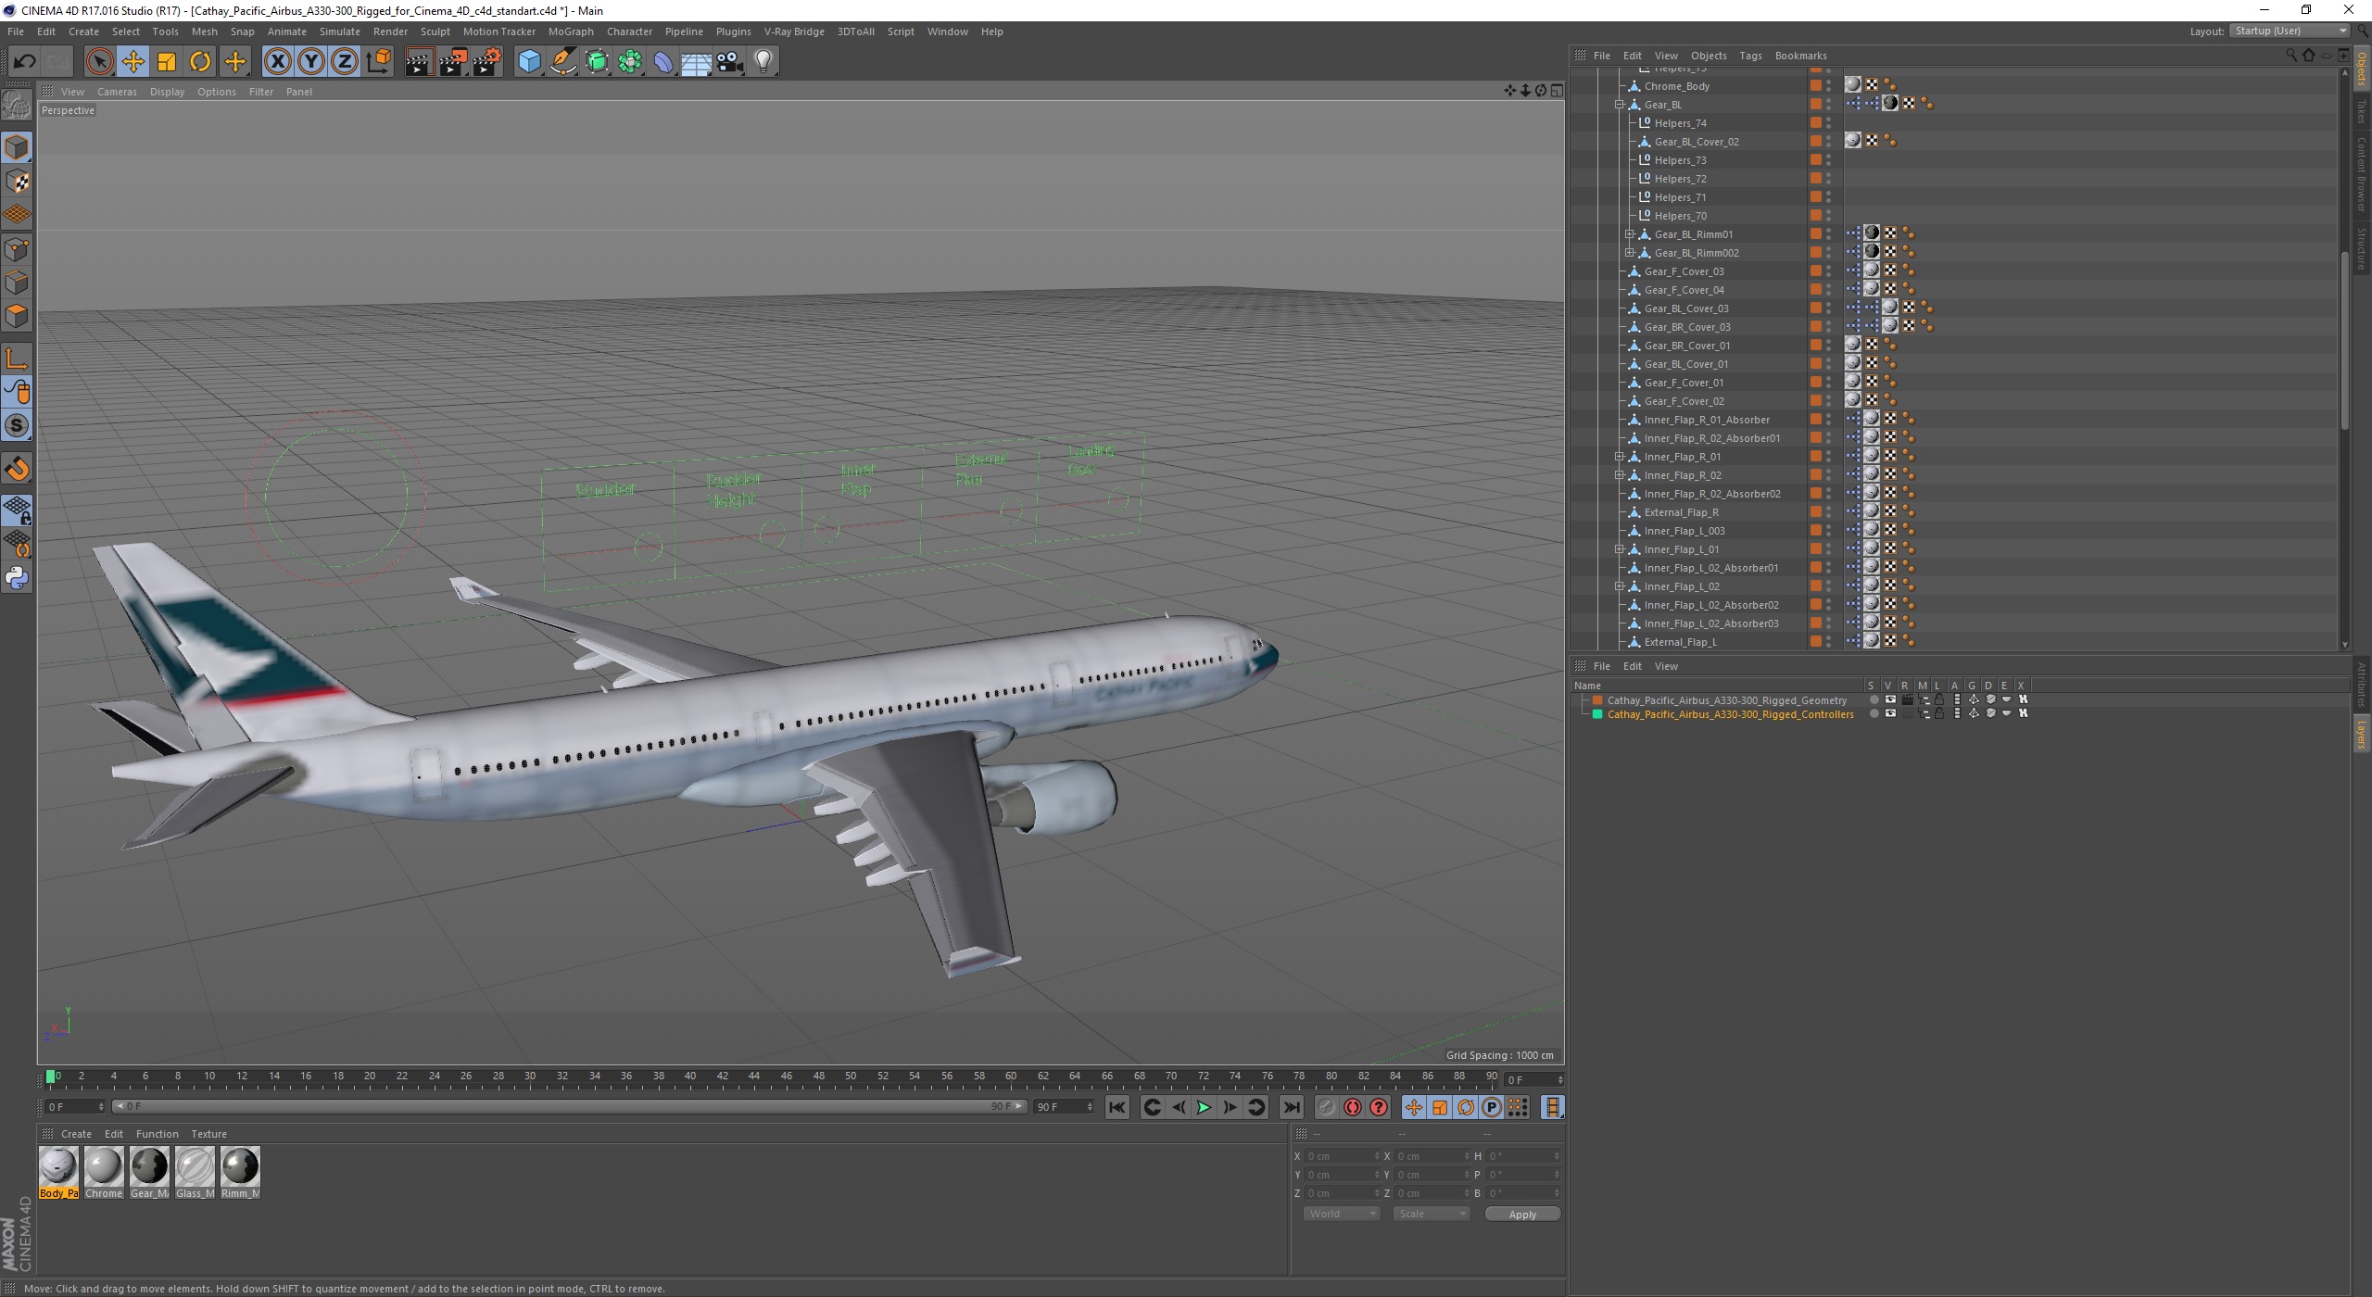Open the Scale mode dropdown
The width and height of the screenshot is (2372, 1297).
1432,1215
